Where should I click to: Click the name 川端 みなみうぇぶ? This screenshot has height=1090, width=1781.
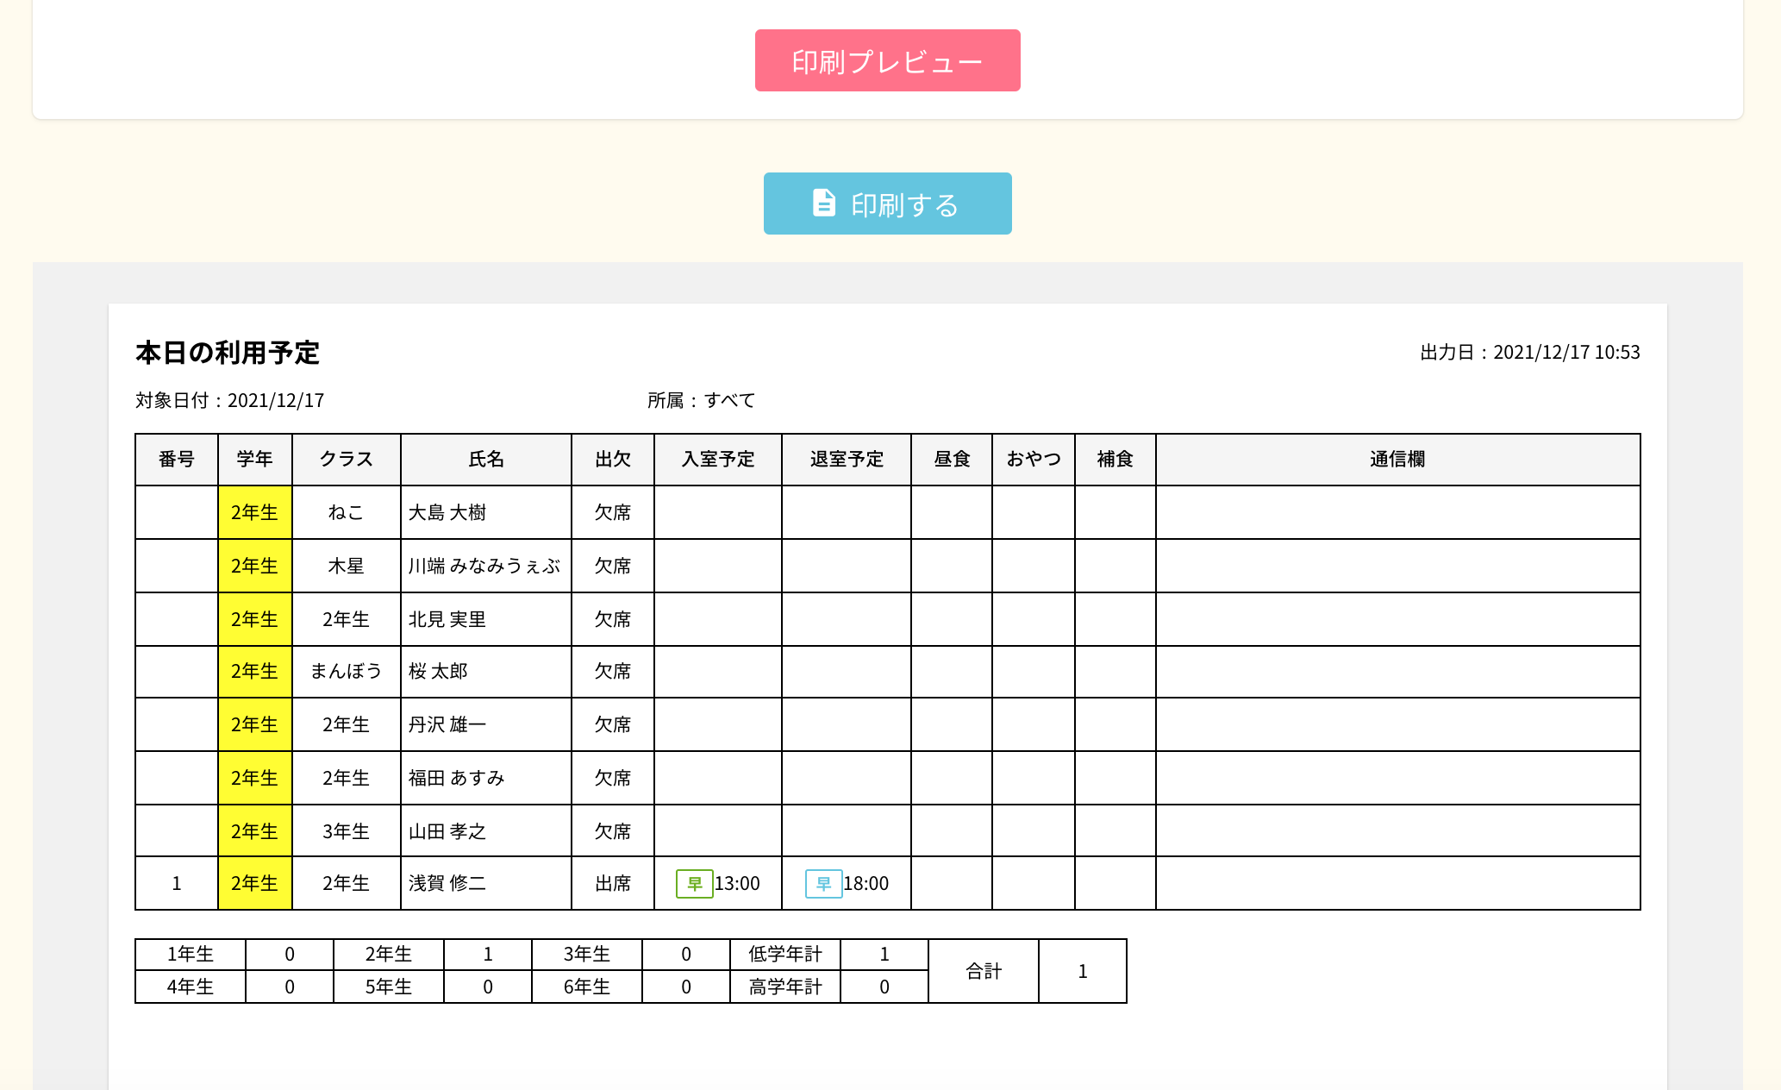point(484,567)
